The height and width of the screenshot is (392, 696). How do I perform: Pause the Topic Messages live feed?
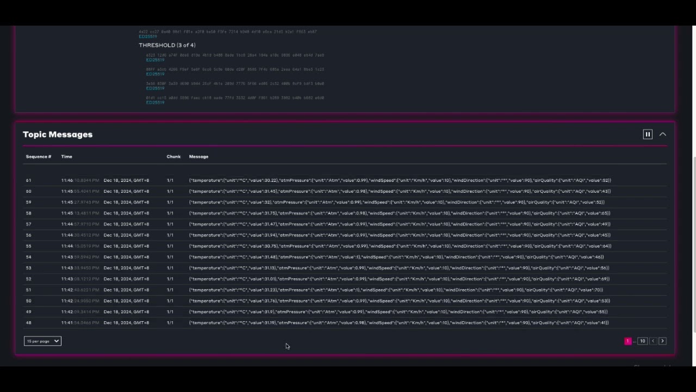click(x=648, y=134)
